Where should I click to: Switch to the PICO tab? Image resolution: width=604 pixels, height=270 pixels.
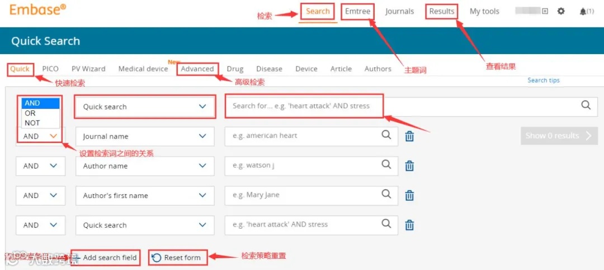(50, 69)
